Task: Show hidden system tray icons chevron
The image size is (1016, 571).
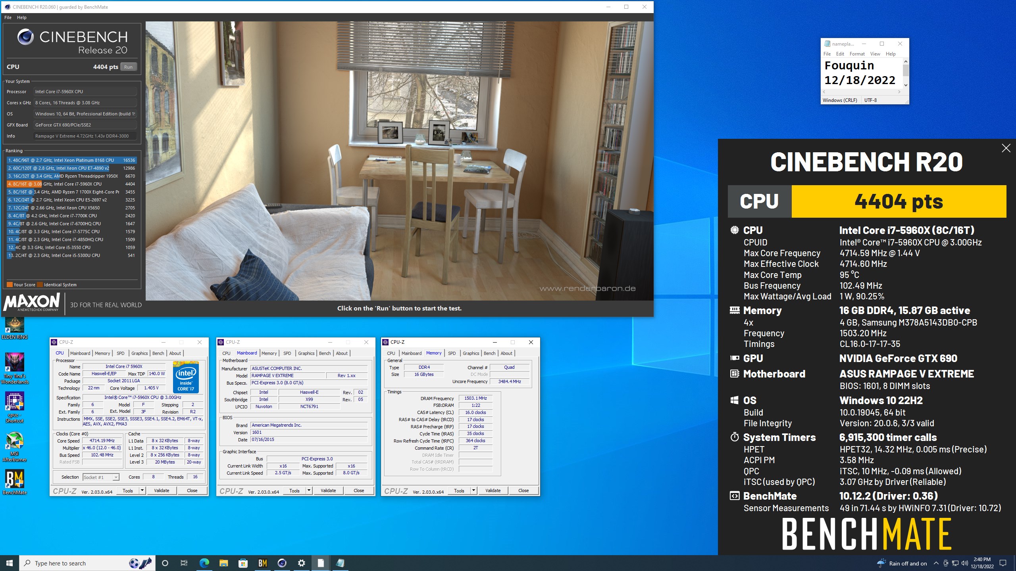Action: pyautogui.click(x=936, y=563)
